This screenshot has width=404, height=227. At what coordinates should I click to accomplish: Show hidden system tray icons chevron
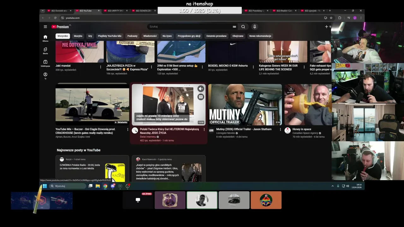click(x=332, y=186)
